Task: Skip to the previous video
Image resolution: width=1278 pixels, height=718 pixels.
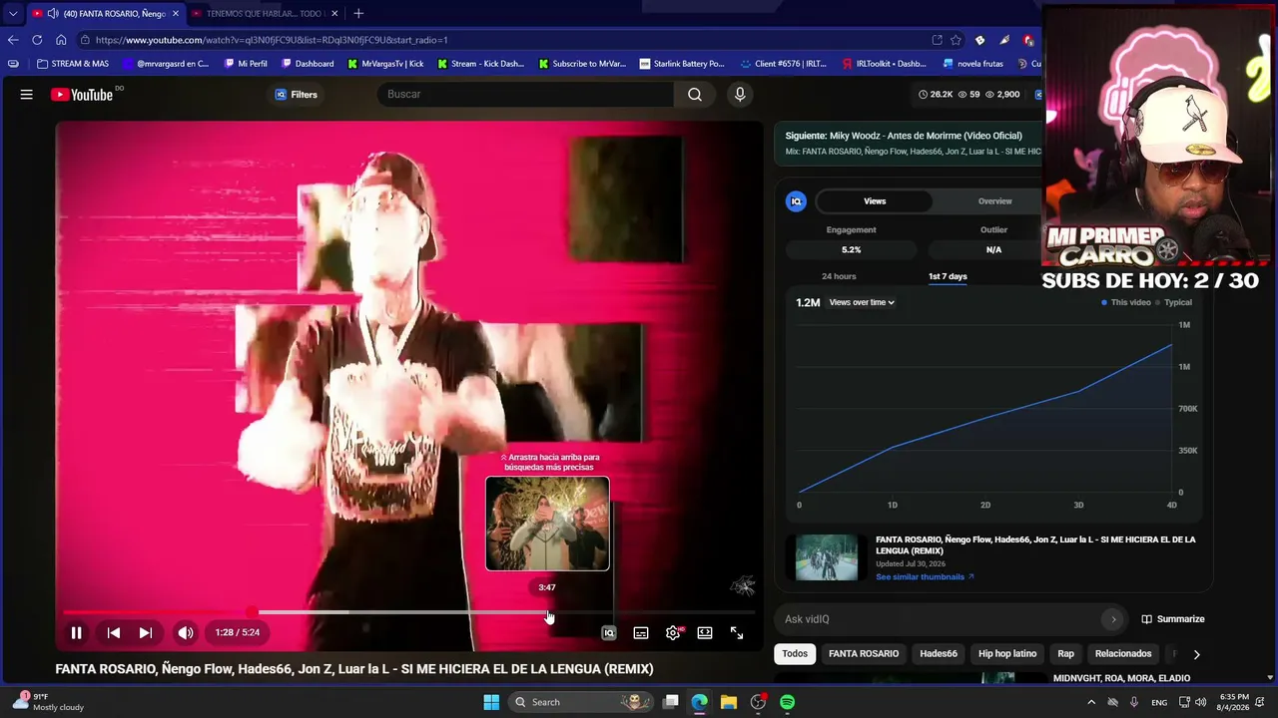Action: click(114, 632)
